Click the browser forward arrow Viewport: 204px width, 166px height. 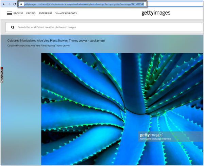point(10,4)
